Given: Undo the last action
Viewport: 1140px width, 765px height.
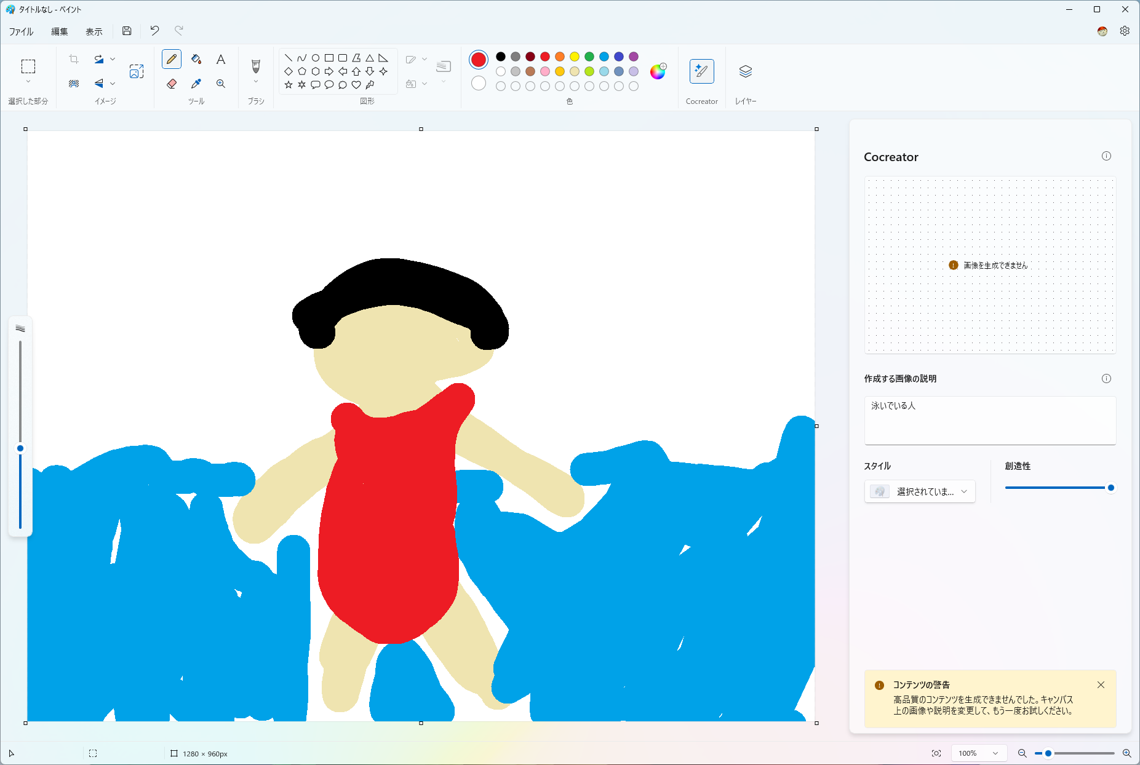Looking at the screenshot, I should pos(154,31).
